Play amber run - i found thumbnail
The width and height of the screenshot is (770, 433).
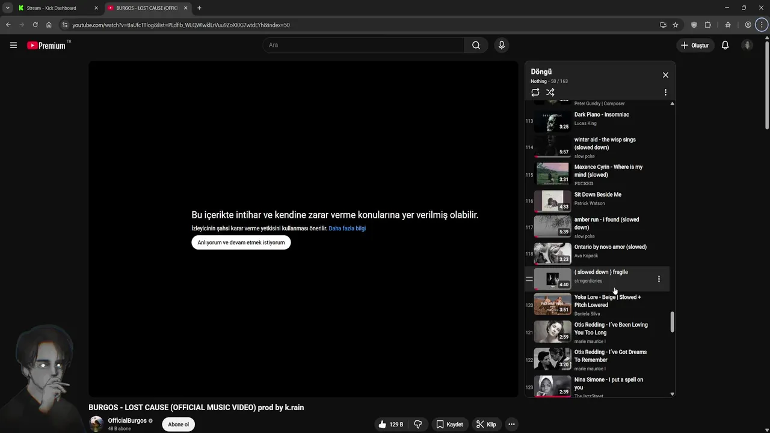pos(552,226)
